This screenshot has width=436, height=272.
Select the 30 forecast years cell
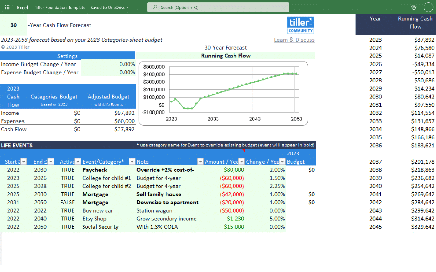pos(14,25)
